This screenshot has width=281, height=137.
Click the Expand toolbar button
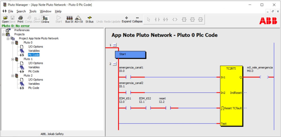(126, 19)
